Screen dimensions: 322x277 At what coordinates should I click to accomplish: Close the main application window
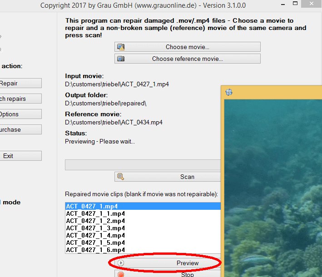[x=311, y=4]
